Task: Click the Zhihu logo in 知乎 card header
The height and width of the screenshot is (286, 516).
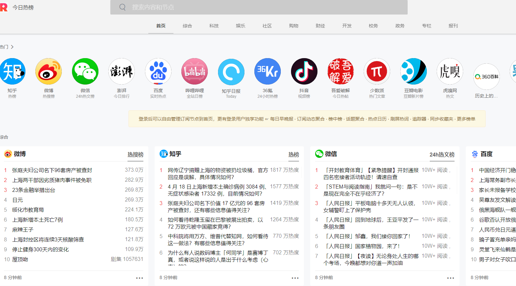Action: point(164,154)
